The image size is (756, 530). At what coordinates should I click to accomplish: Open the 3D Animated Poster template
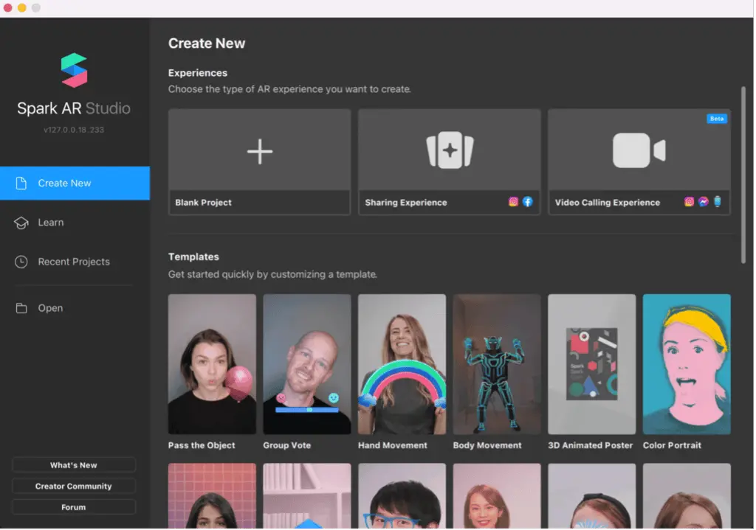point(591,363)
